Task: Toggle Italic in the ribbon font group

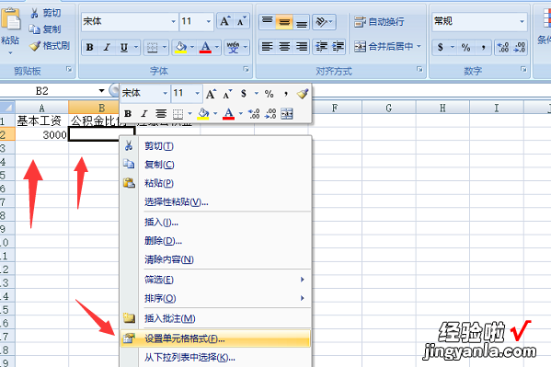Action: 107,48
